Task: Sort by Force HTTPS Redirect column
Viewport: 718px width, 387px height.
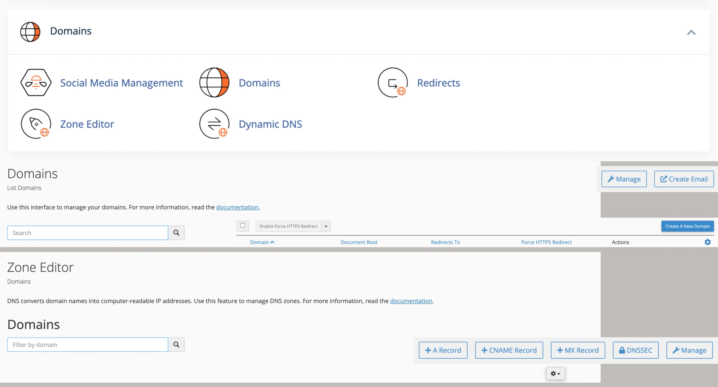Action: (546, 242)
